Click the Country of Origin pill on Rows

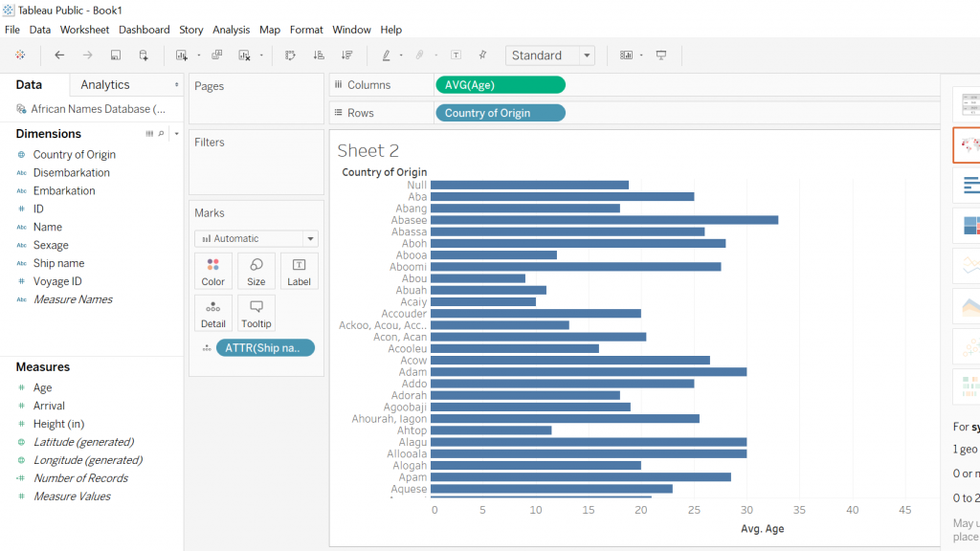click(500, 113)
